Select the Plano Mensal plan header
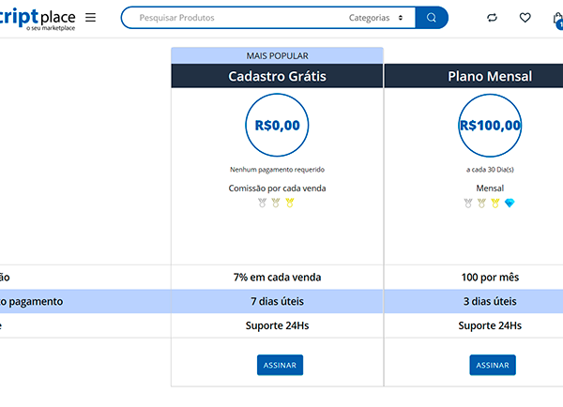The width and height of the screenshot is (563, 407). (489, 76)
